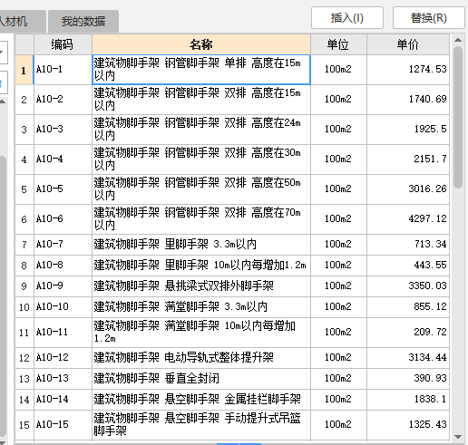Click price cell 3350.03
Viewport: 468px width, 445px height.
click(x=408, y=286)
